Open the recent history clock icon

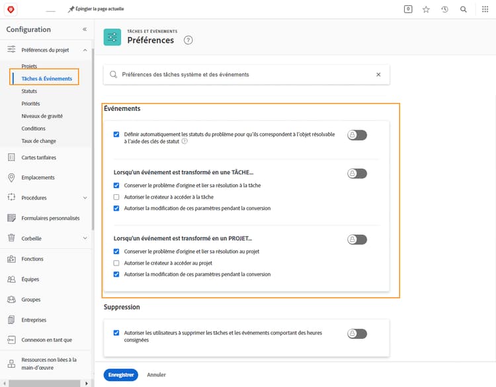pyautogui.click(x=445, y=9)
